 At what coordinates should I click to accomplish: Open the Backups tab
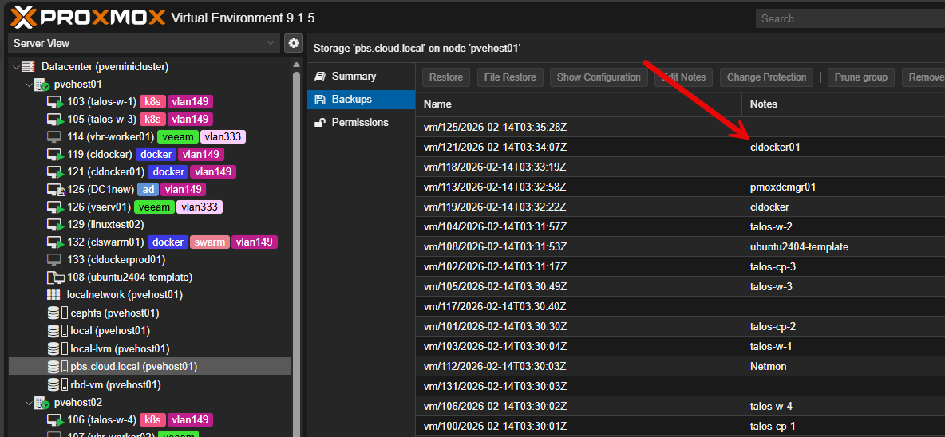(x=361, y=100)
